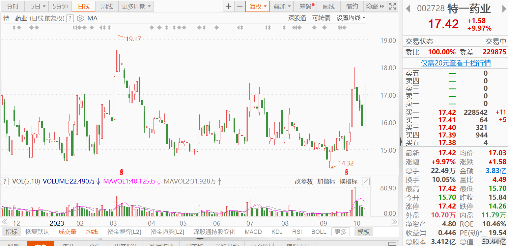508x246 pixels.
Task: Click the 买五 bid price 17.38
Action: pos(447,143)
